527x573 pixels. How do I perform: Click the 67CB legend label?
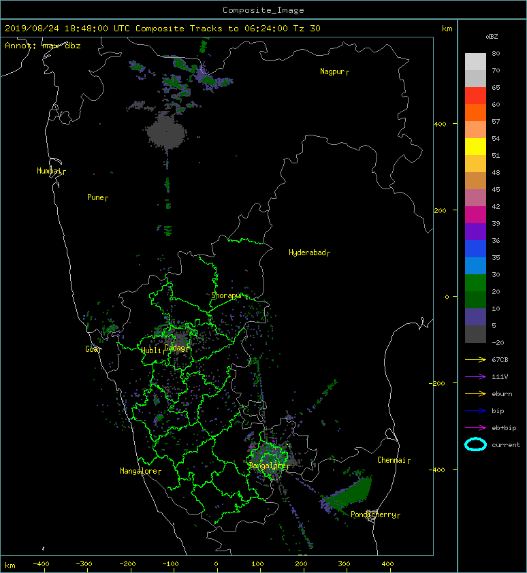click(x=500, y=360)
